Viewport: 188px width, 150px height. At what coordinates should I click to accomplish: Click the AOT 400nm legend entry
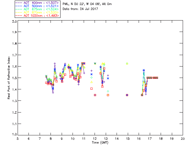37,3
